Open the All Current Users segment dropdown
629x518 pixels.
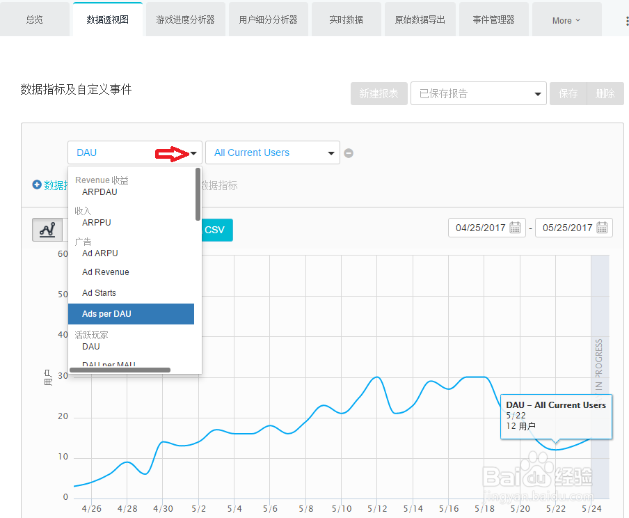pyautogui.click(x=272, y=152)
